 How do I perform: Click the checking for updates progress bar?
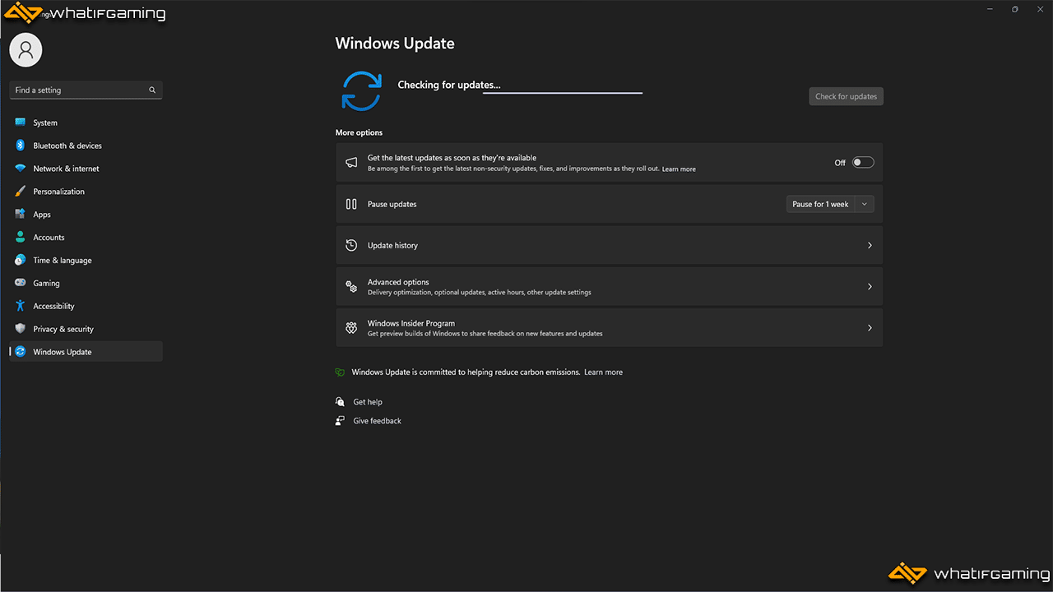click(x=563, y=93)
